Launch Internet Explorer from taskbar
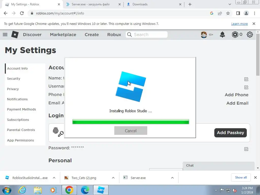The width and height of the screenshot is (260, 195). coord(22,190)
